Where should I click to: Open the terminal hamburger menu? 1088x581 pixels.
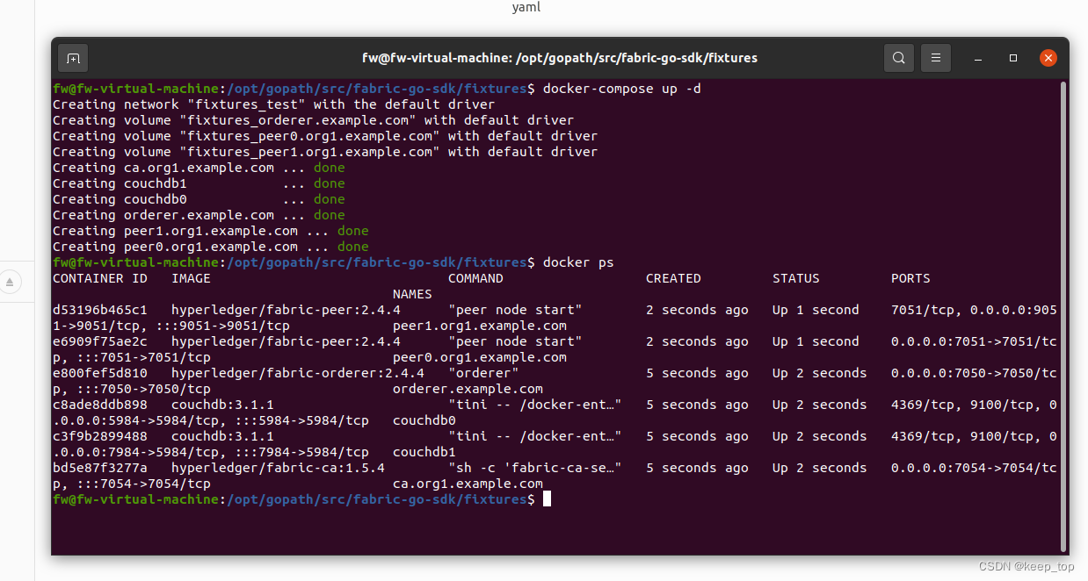[x=935, y=58]
